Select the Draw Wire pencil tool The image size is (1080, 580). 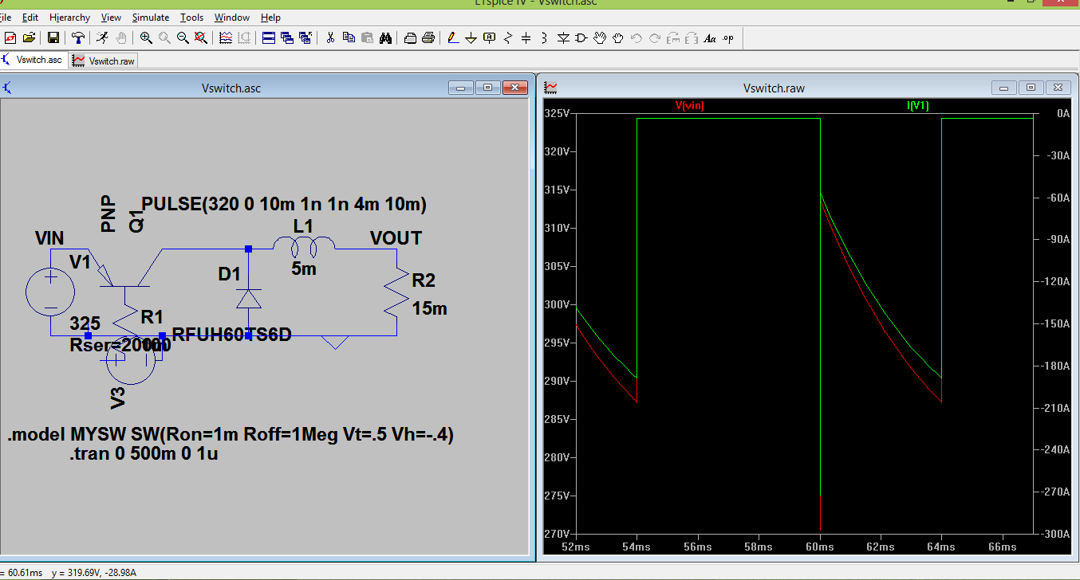(453, 37)
